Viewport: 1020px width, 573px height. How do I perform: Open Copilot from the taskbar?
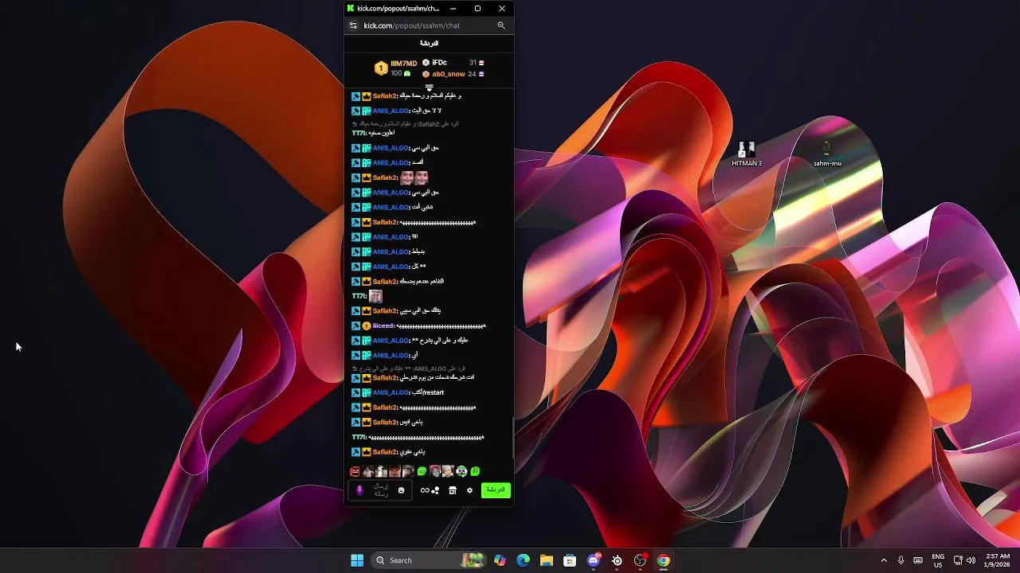500,560
